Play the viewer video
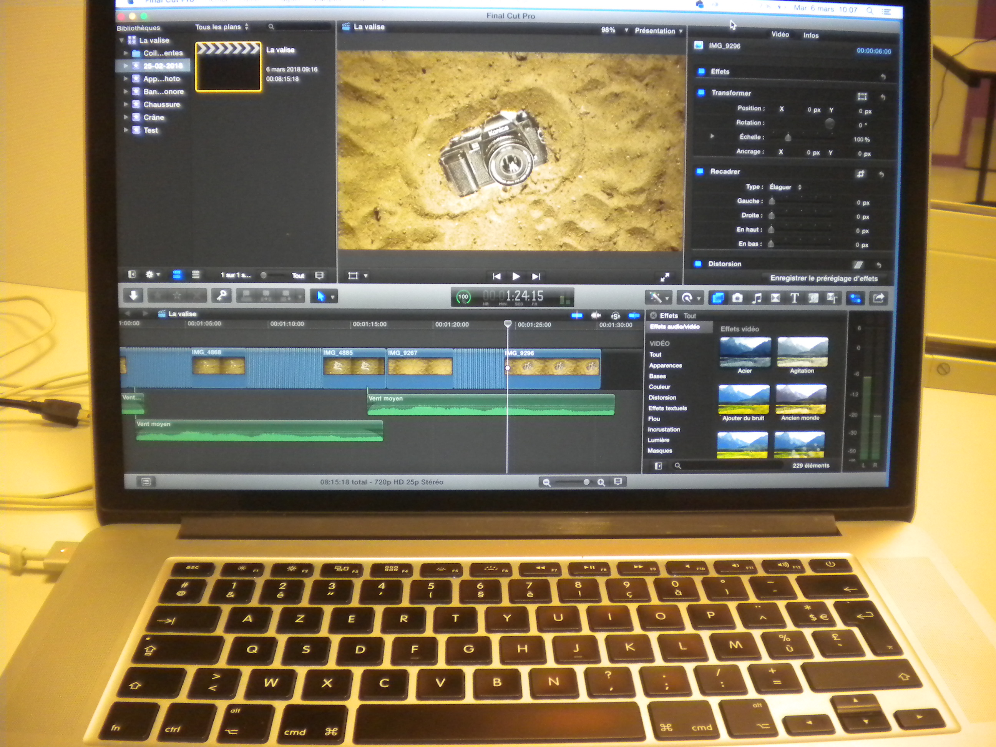 (x=516, y=276)
